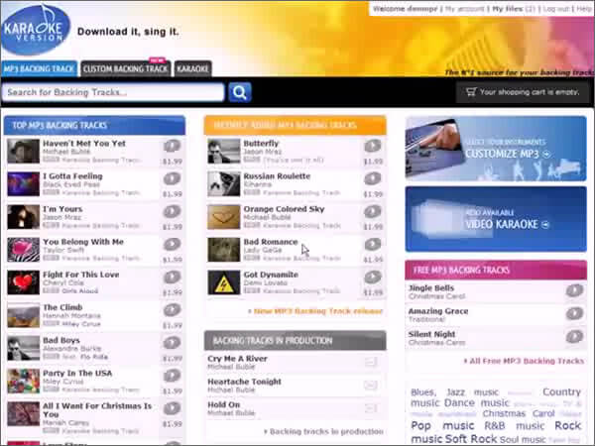Play preview for I Gotta Feeling
The width and height of the screenshot is (595, 446).
[x=172, y=178]
